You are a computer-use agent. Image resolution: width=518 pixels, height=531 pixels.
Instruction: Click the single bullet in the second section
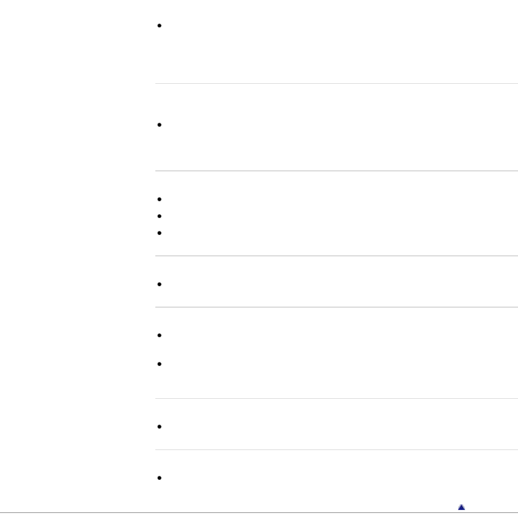159,125
